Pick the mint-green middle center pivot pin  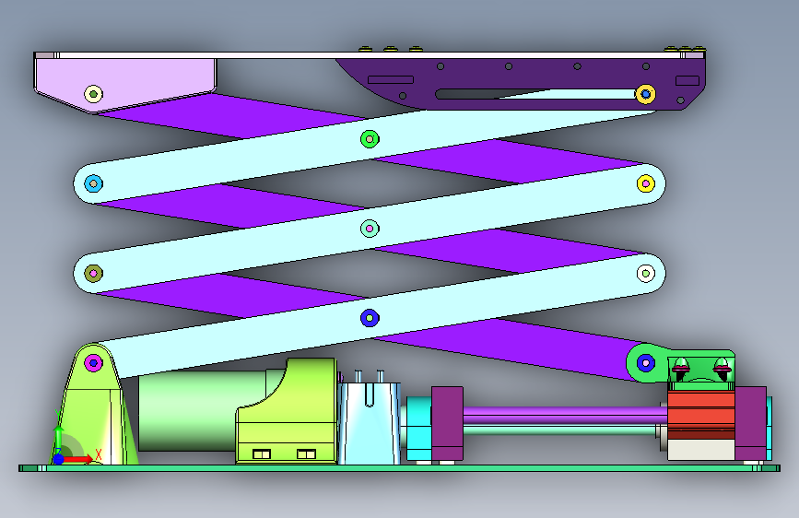(370, 229)
